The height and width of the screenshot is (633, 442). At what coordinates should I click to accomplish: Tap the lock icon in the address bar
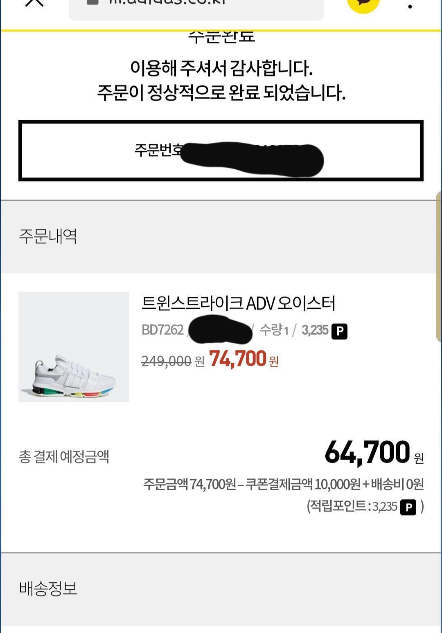(x=93, y=2)
